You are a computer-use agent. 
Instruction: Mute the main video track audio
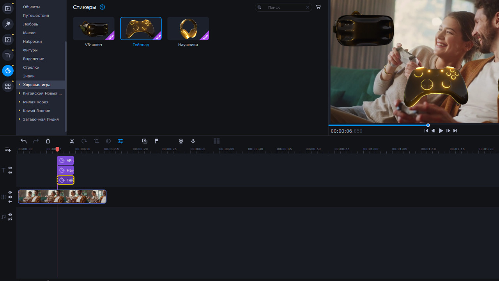coord(10,197)
